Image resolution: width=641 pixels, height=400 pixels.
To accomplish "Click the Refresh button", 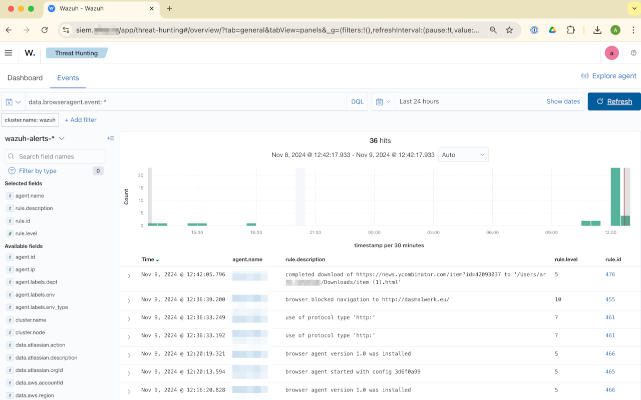I will pos(614,101).
